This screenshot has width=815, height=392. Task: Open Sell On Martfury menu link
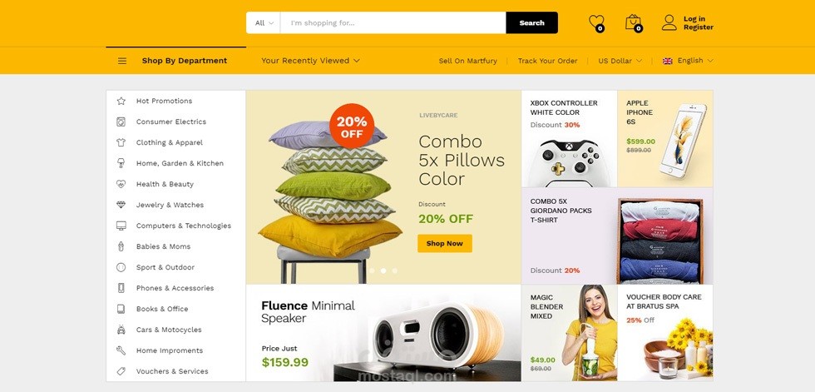tap(467, 61)
